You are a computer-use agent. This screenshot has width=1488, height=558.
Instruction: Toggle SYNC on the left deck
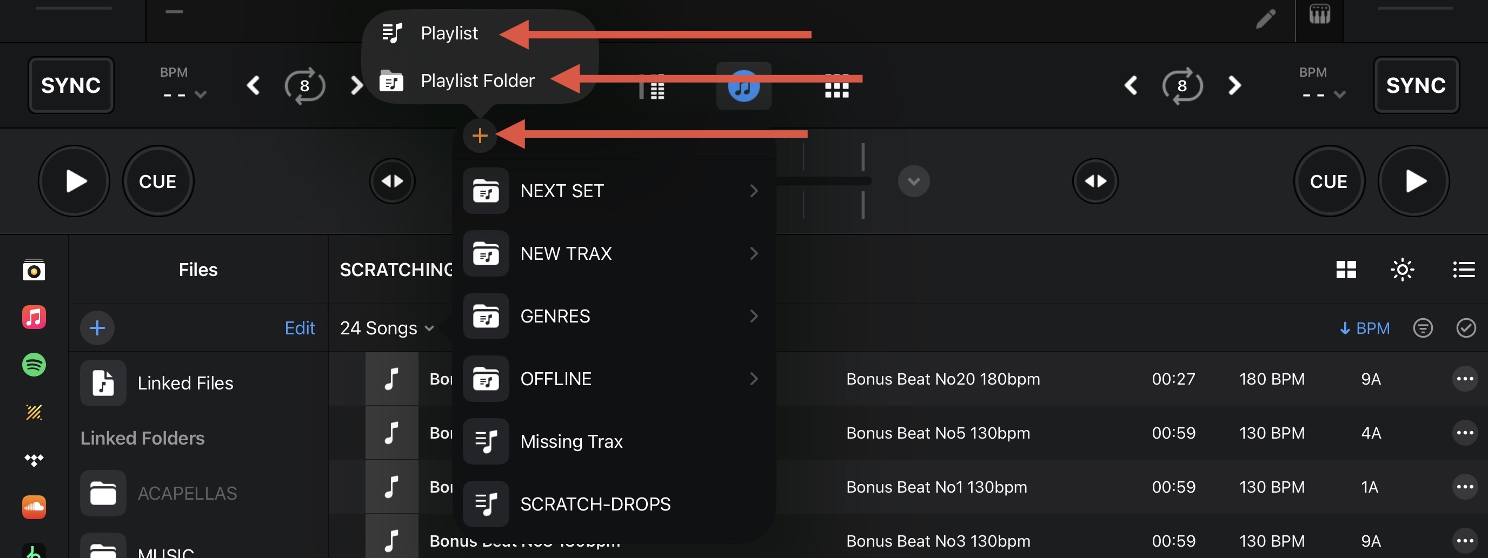[71, 85]
